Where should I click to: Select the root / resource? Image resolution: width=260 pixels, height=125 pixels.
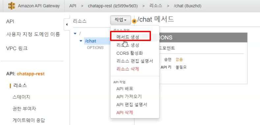(x=80, y=33)
